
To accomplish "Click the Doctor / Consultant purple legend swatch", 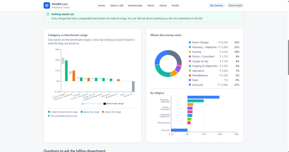I will point(190,57).
